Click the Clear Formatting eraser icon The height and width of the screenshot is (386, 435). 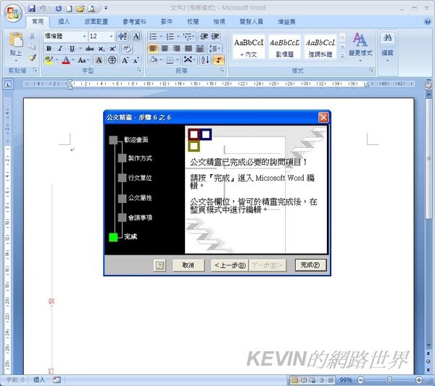coord(127,49)
